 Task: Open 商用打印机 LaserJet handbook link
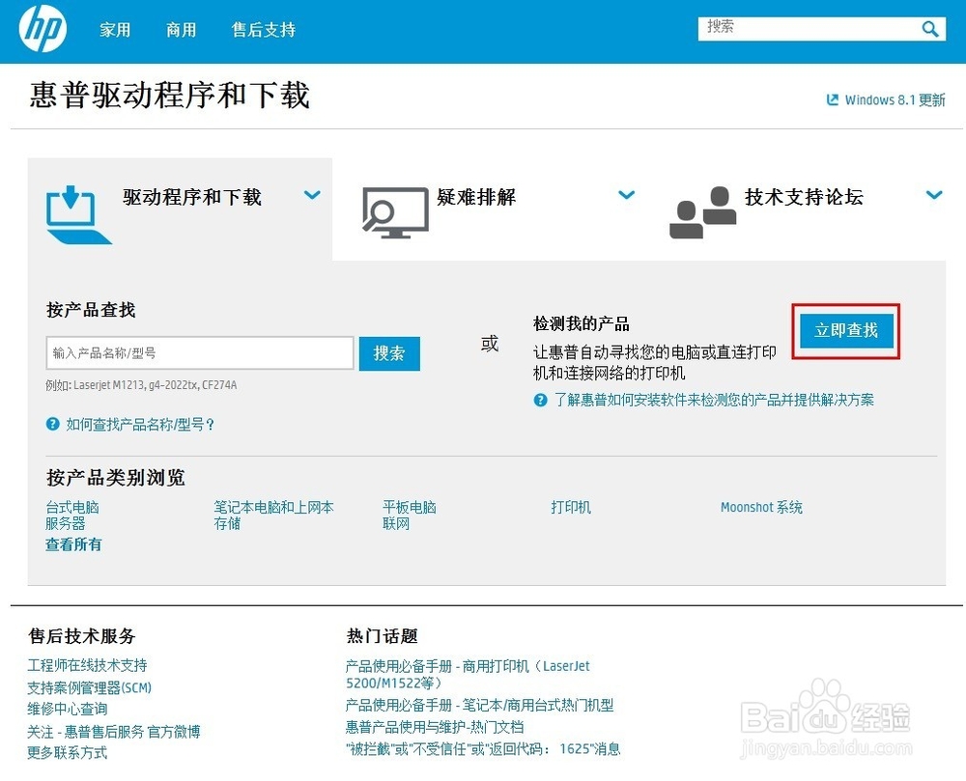coord(468,675)
